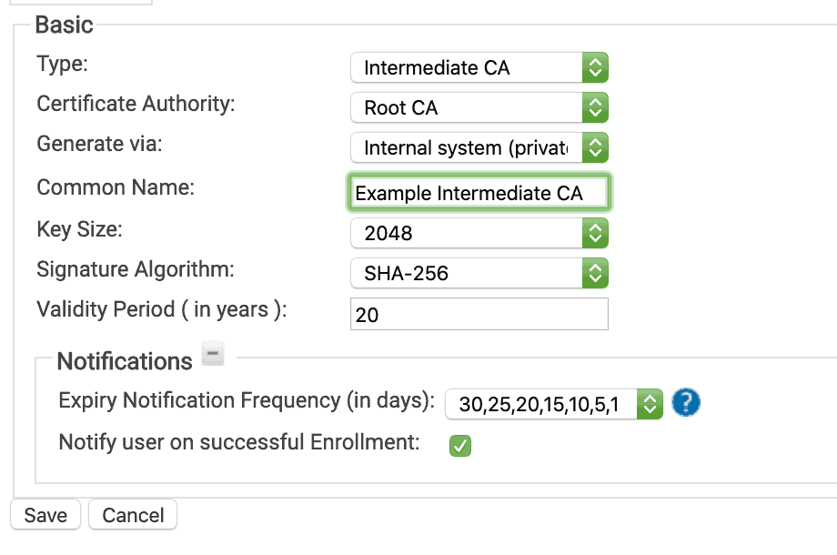Click the Expiry Notification Frequency label
This screenshot has width=837, height=555.
247,400
